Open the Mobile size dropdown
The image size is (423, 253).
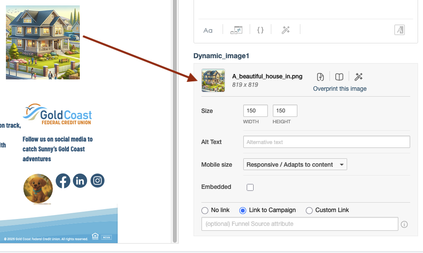(x=295, y=164)
